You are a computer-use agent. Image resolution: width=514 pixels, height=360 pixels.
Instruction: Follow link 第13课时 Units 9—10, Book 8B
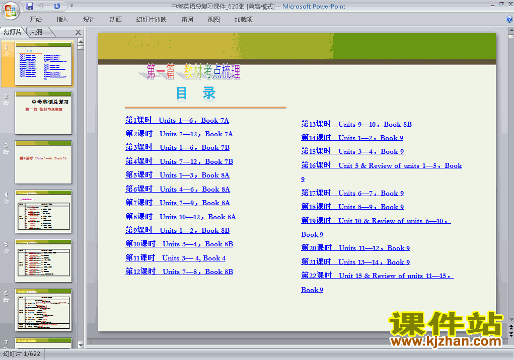[356, 124]
